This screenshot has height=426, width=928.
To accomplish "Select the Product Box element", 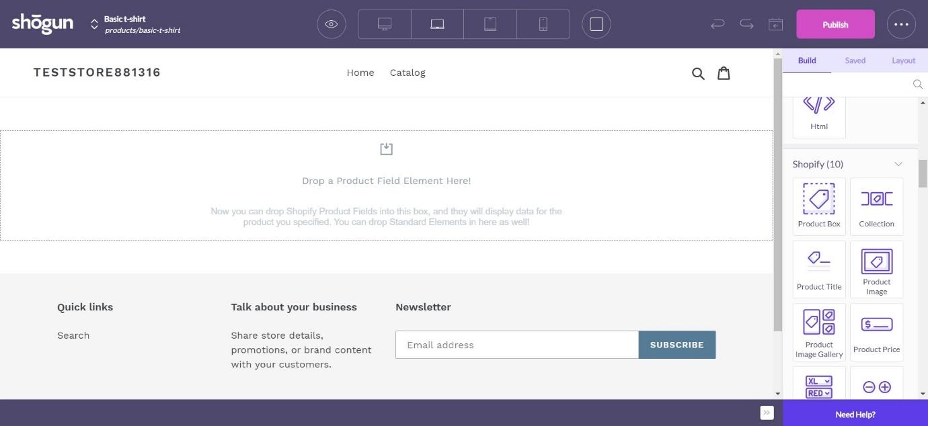I will (x=819, y=206).
